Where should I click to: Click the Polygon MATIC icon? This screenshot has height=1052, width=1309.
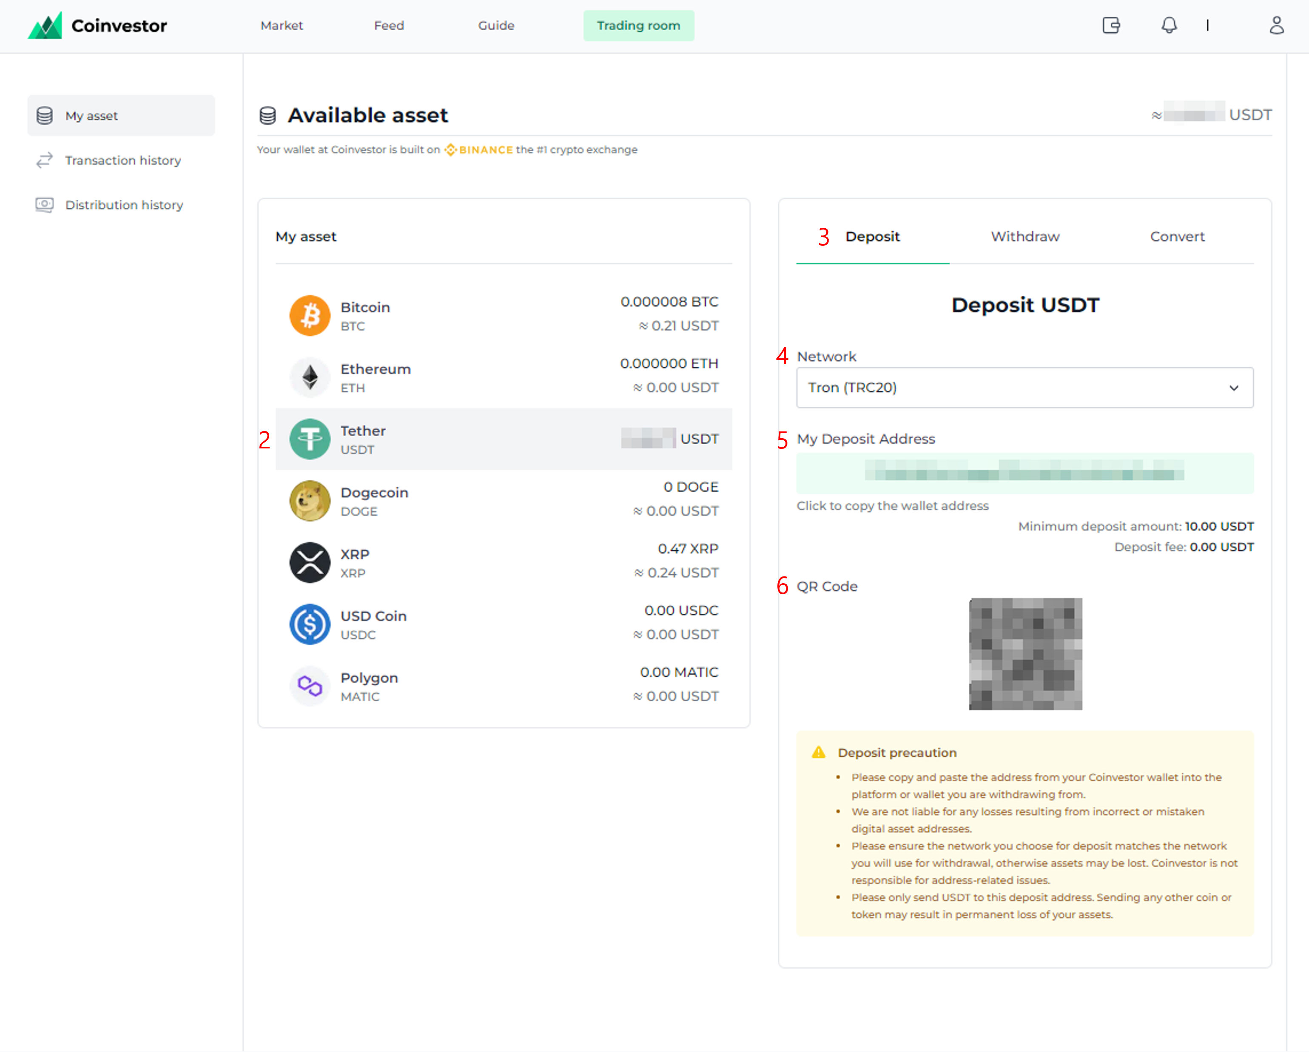coord(310,686)
